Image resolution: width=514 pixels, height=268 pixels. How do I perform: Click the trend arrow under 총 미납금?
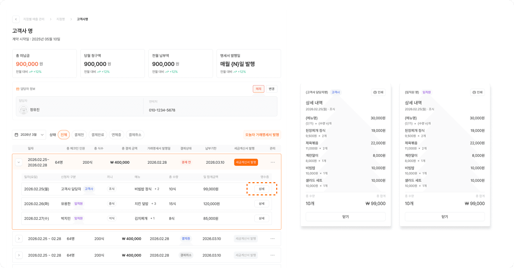(31, 72)
